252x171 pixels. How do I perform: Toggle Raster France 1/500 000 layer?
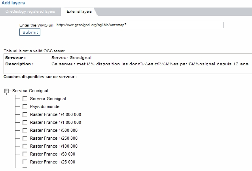point(25,130)
